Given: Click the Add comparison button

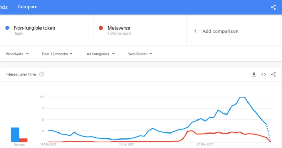Looking at the screenshot, I should 220,31.
